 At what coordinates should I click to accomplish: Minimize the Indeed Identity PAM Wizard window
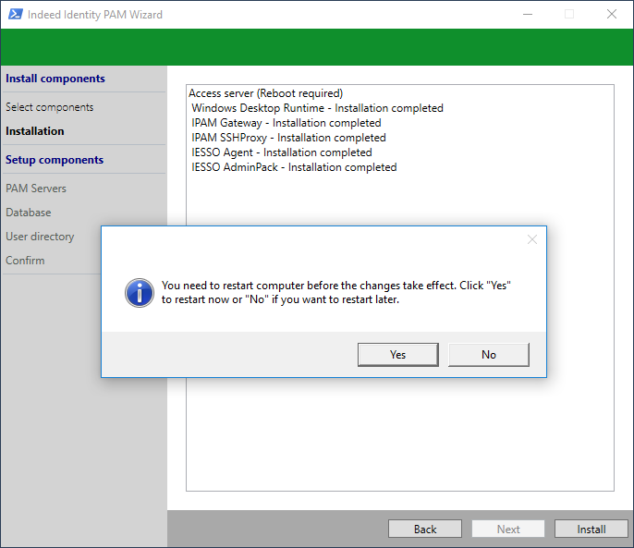(x=527, y=14)
